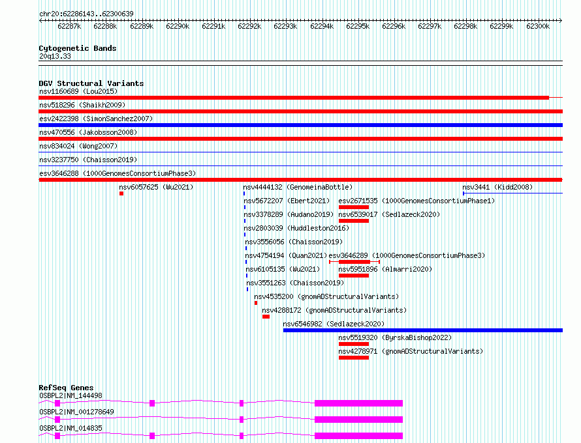
Task: Select nsv5672207 (Ebert2021) label
Action: point(287,201)
